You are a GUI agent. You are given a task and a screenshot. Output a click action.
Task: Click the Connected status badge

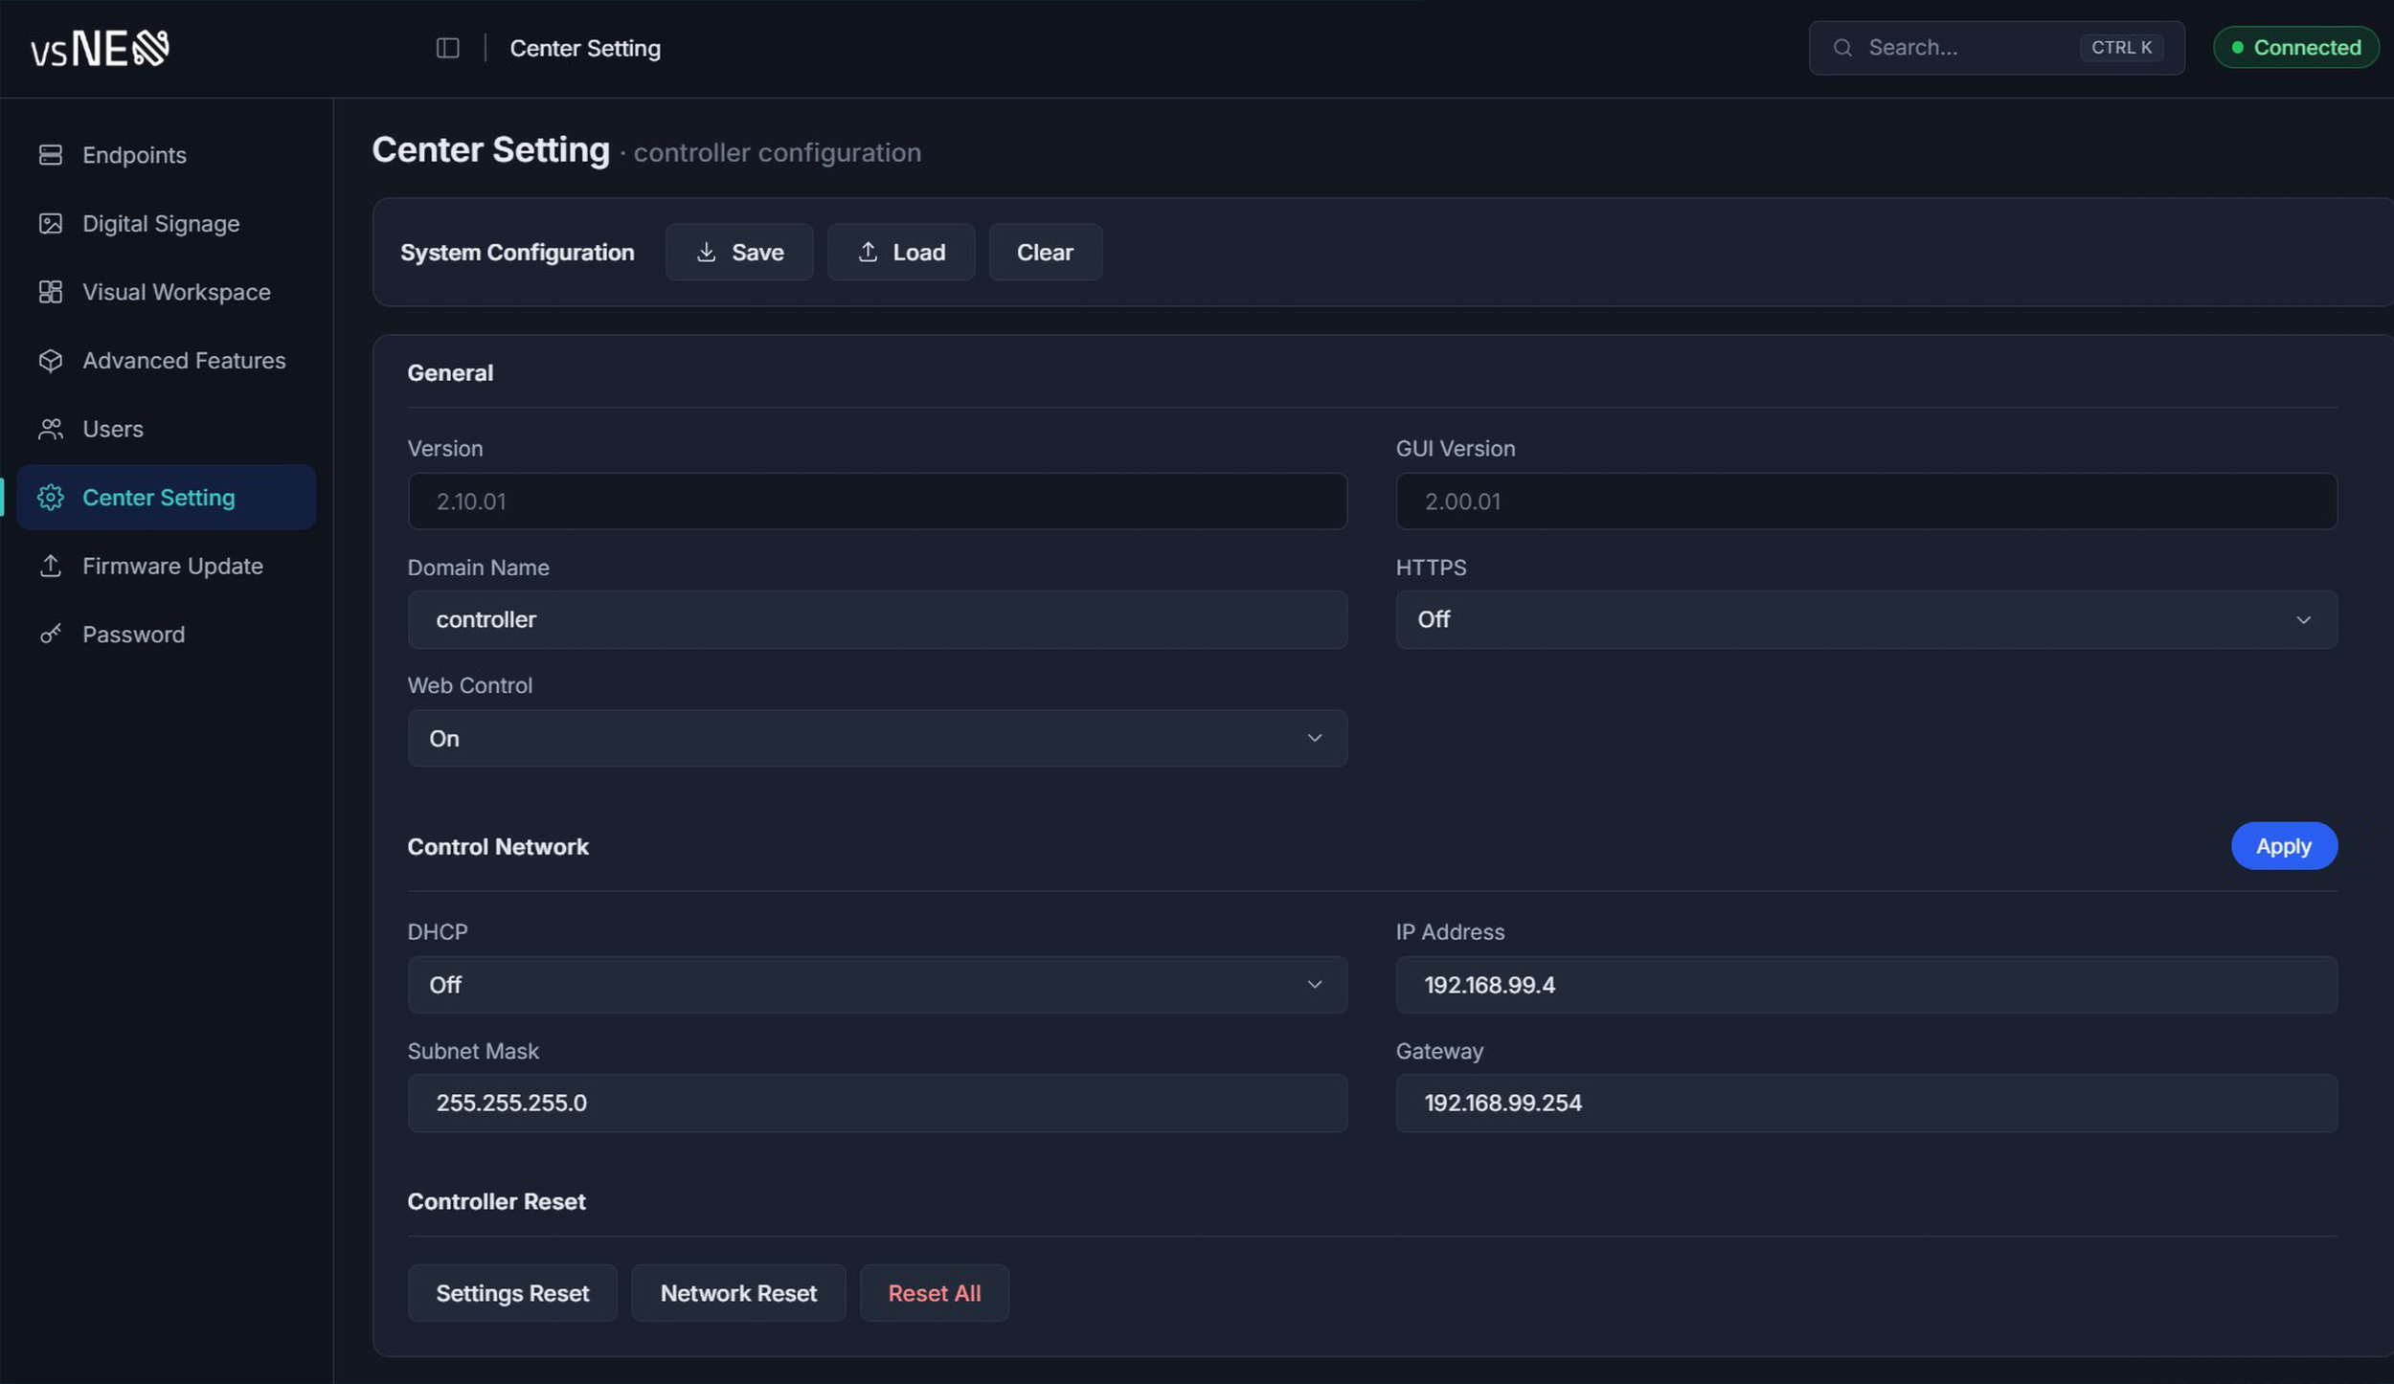pyautogui.click(x=2295, y=48)
